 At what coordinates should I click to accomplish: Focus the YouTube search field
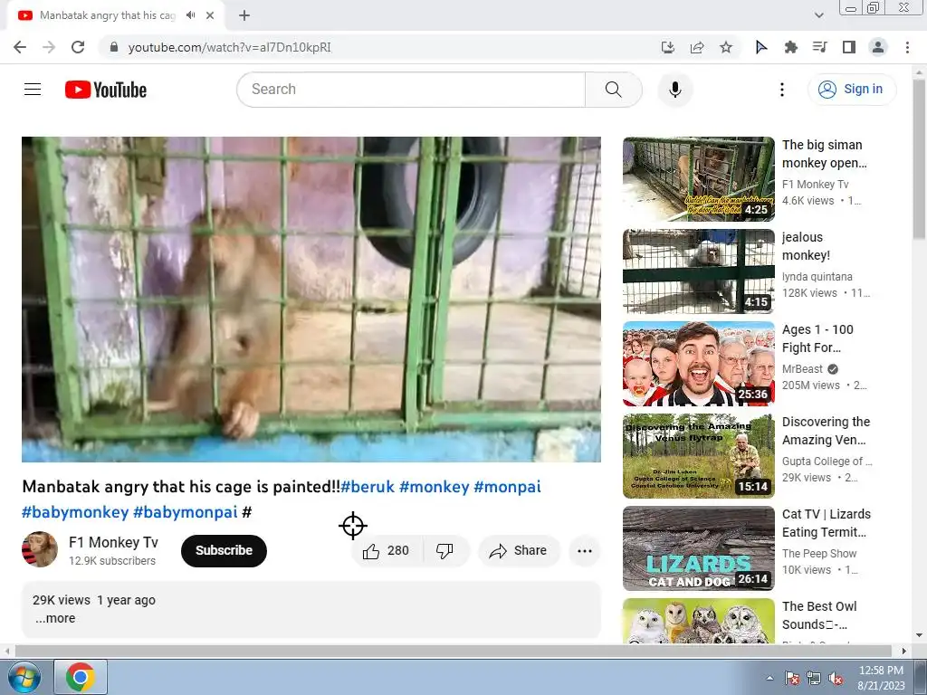[x=411, y=90]
